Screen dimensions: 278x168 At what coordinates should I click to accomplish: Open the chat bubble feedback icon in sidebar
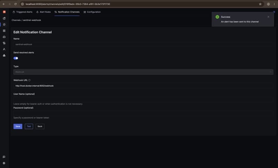(4, 157)
